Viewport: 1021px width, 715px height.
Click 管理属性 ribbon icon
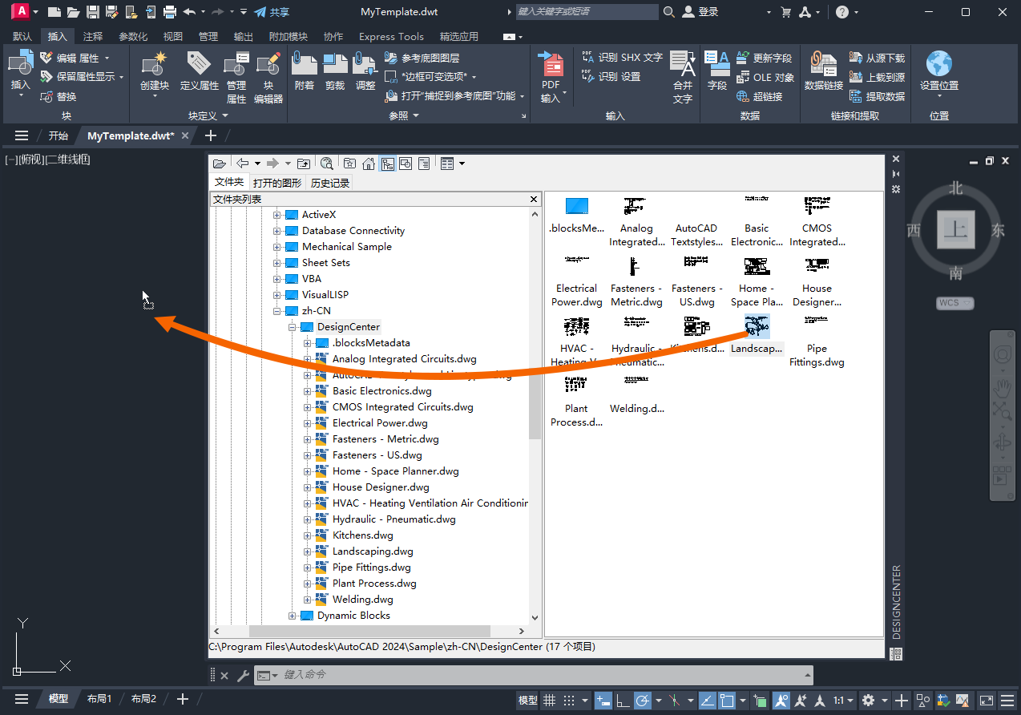tap(236, 78)
